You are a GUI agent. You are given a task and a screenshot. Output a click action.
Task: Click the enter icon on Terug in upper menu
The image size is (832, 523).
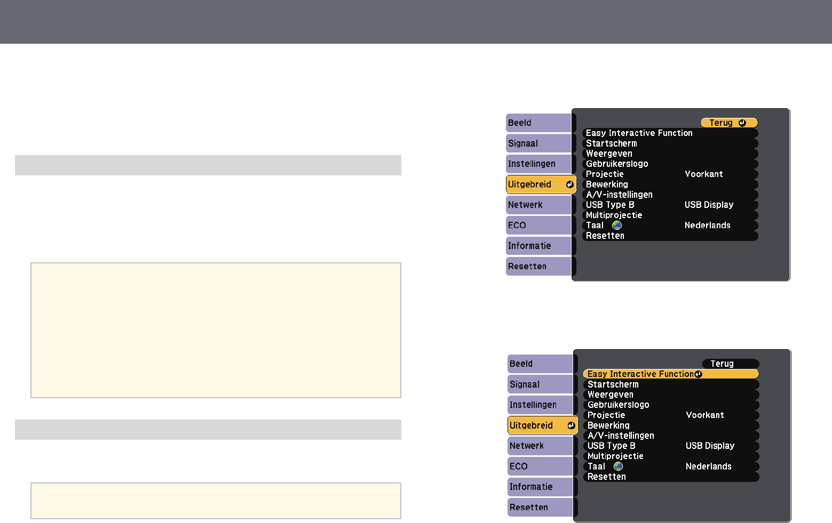pyautogui.click(x=742, y=123)
